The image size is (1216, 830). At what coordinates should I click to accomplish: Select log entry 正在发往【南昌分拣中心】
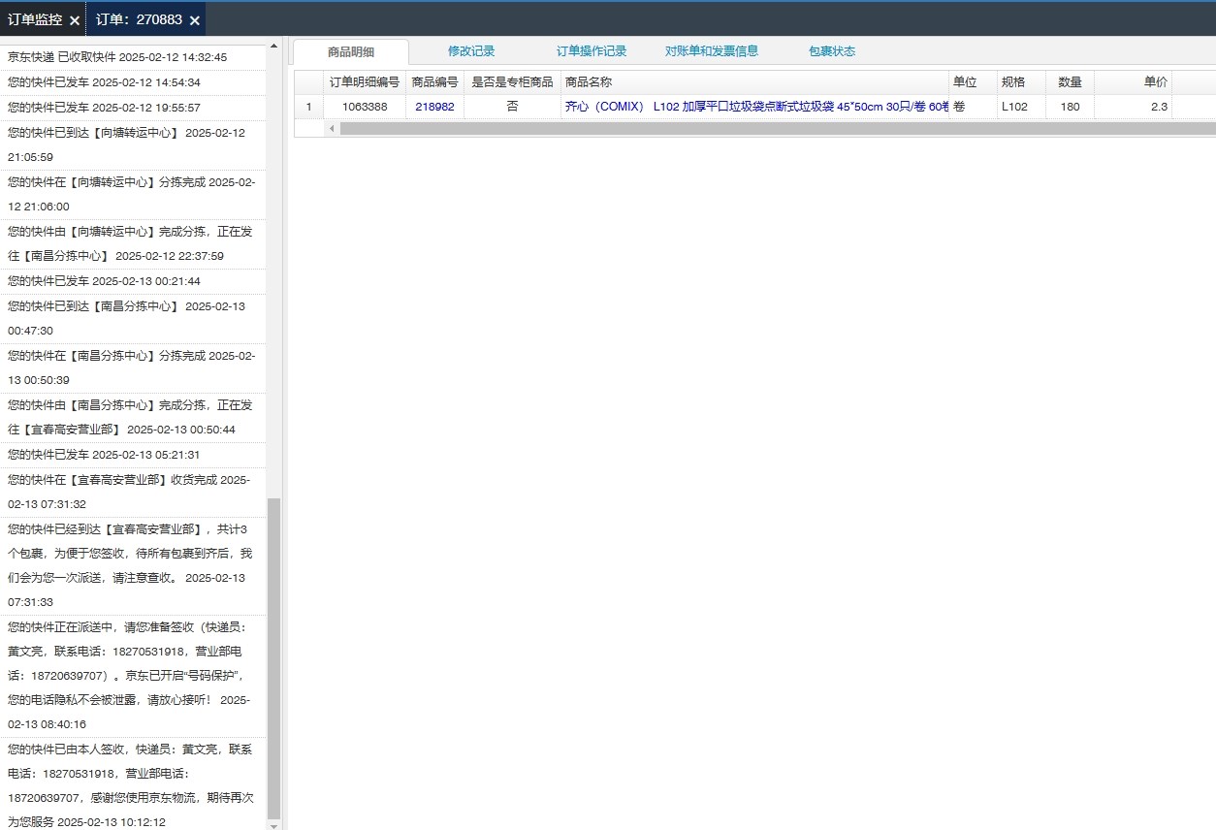pyautogui.click(x=133, y=243)
